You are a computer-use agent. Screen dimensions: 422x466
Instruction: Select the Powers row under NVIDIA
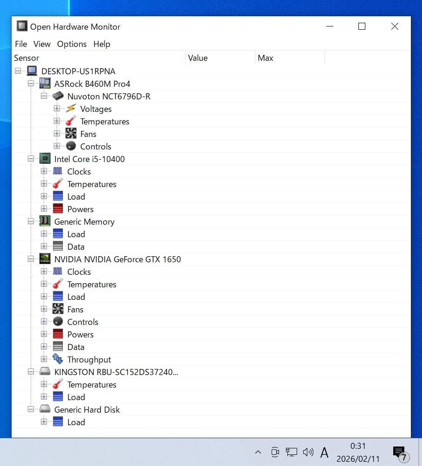click(211, 334)
